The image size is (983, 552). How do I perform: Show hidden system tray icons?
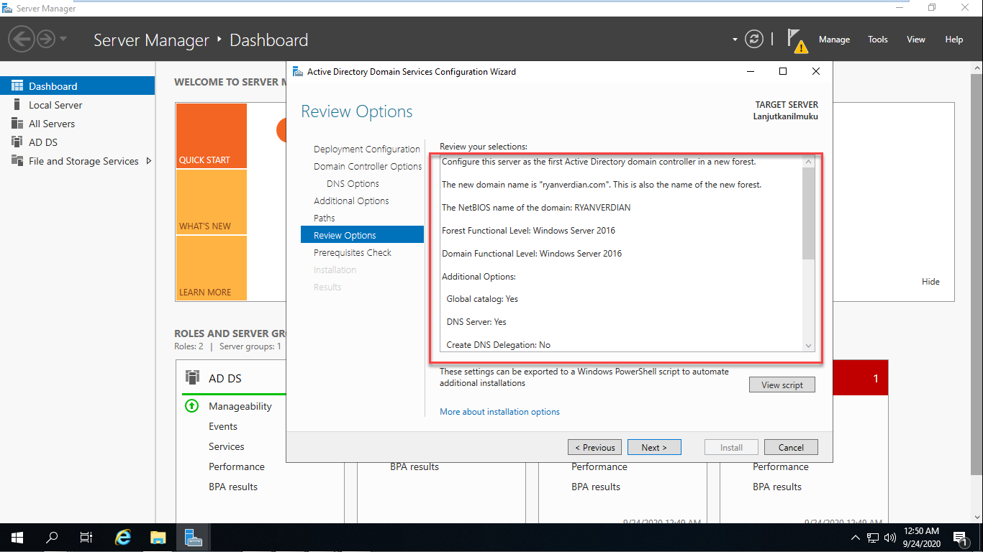(x=855, y=537)
